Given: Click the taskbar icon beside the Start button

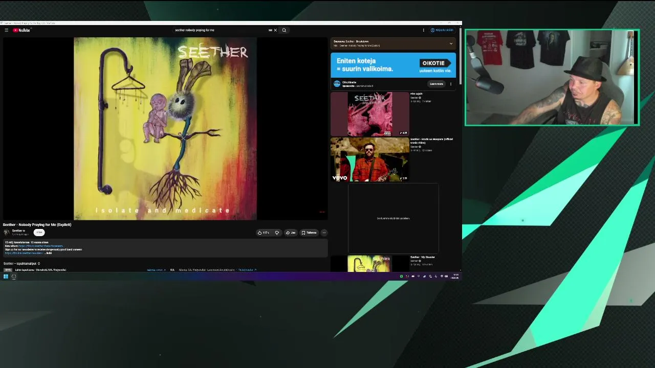Looking at the screenshot, I should point(14,277).
